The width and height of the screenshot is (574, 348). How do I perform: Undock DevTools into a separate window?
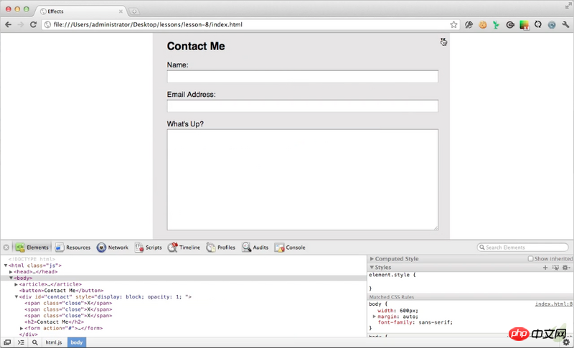pos(7,342)
